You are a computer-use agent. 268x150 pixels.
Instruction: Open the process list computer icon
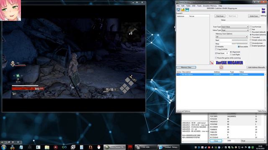coord(178,10)
